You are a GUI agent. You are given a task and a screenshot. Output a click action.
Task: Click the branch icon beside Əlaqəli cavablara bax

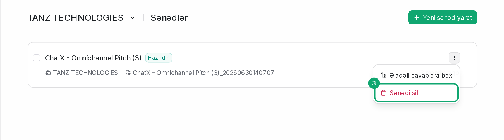click(x=383, y=75)
